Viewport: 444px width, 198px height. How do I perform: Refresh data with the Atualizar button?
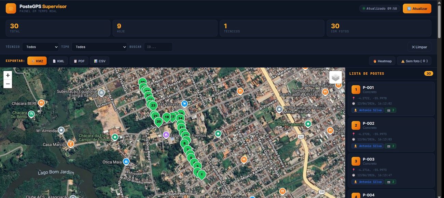click(x=417, y=9)
